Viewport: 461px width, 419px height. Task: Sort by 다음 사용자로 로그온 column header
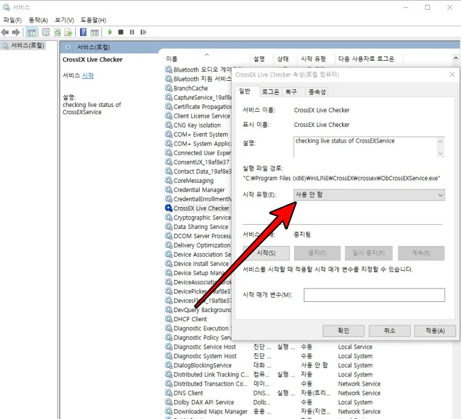point(369,59)
